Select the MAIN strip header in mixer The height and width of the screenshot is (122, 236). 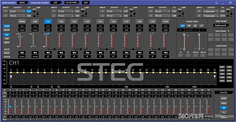click(22, 22)
